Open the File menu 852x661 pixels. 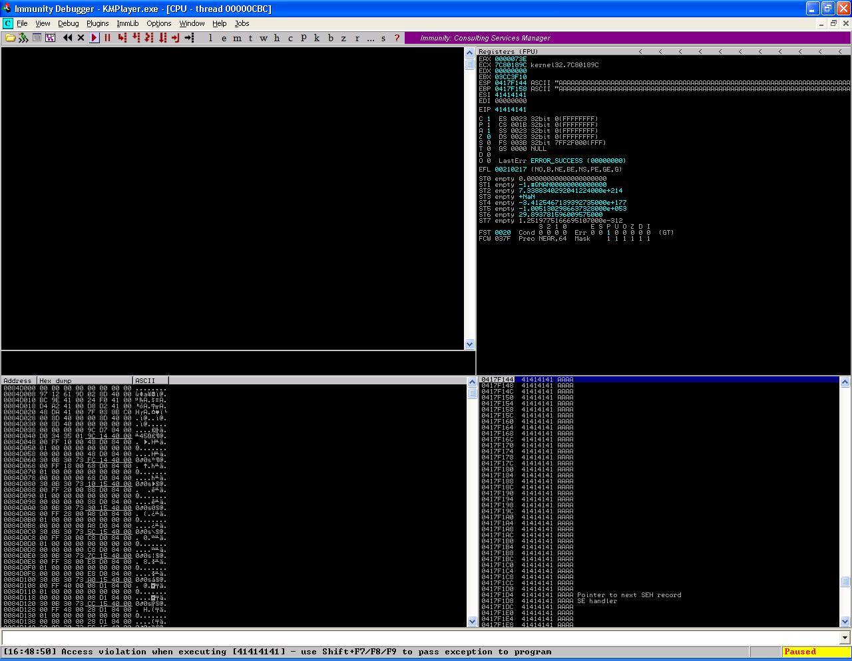pyautogui.click(x=22, y=23)
